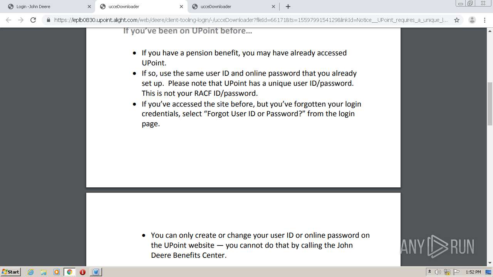Click the URL address bar
The height and width of the screenshot is (277, 493).
[x=250, y=20]
